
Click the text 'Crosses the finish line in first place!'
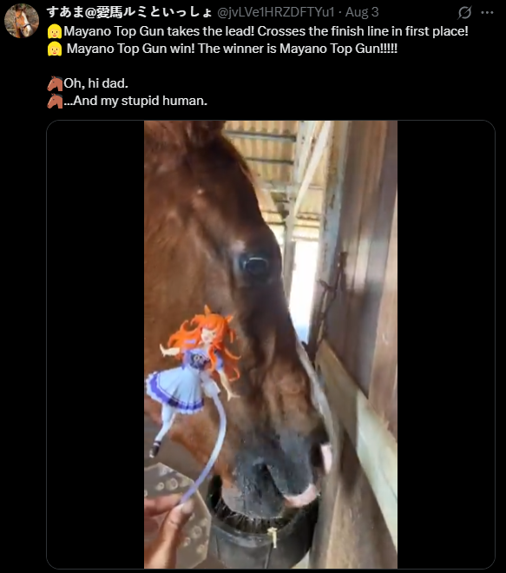coord(363,31)
